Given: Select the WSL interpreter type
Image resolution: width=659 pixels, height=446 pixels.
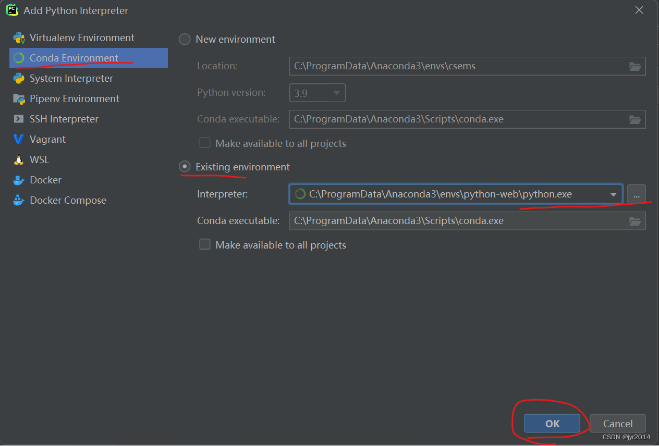Looking at the screenshot, I should pos(89,160).
